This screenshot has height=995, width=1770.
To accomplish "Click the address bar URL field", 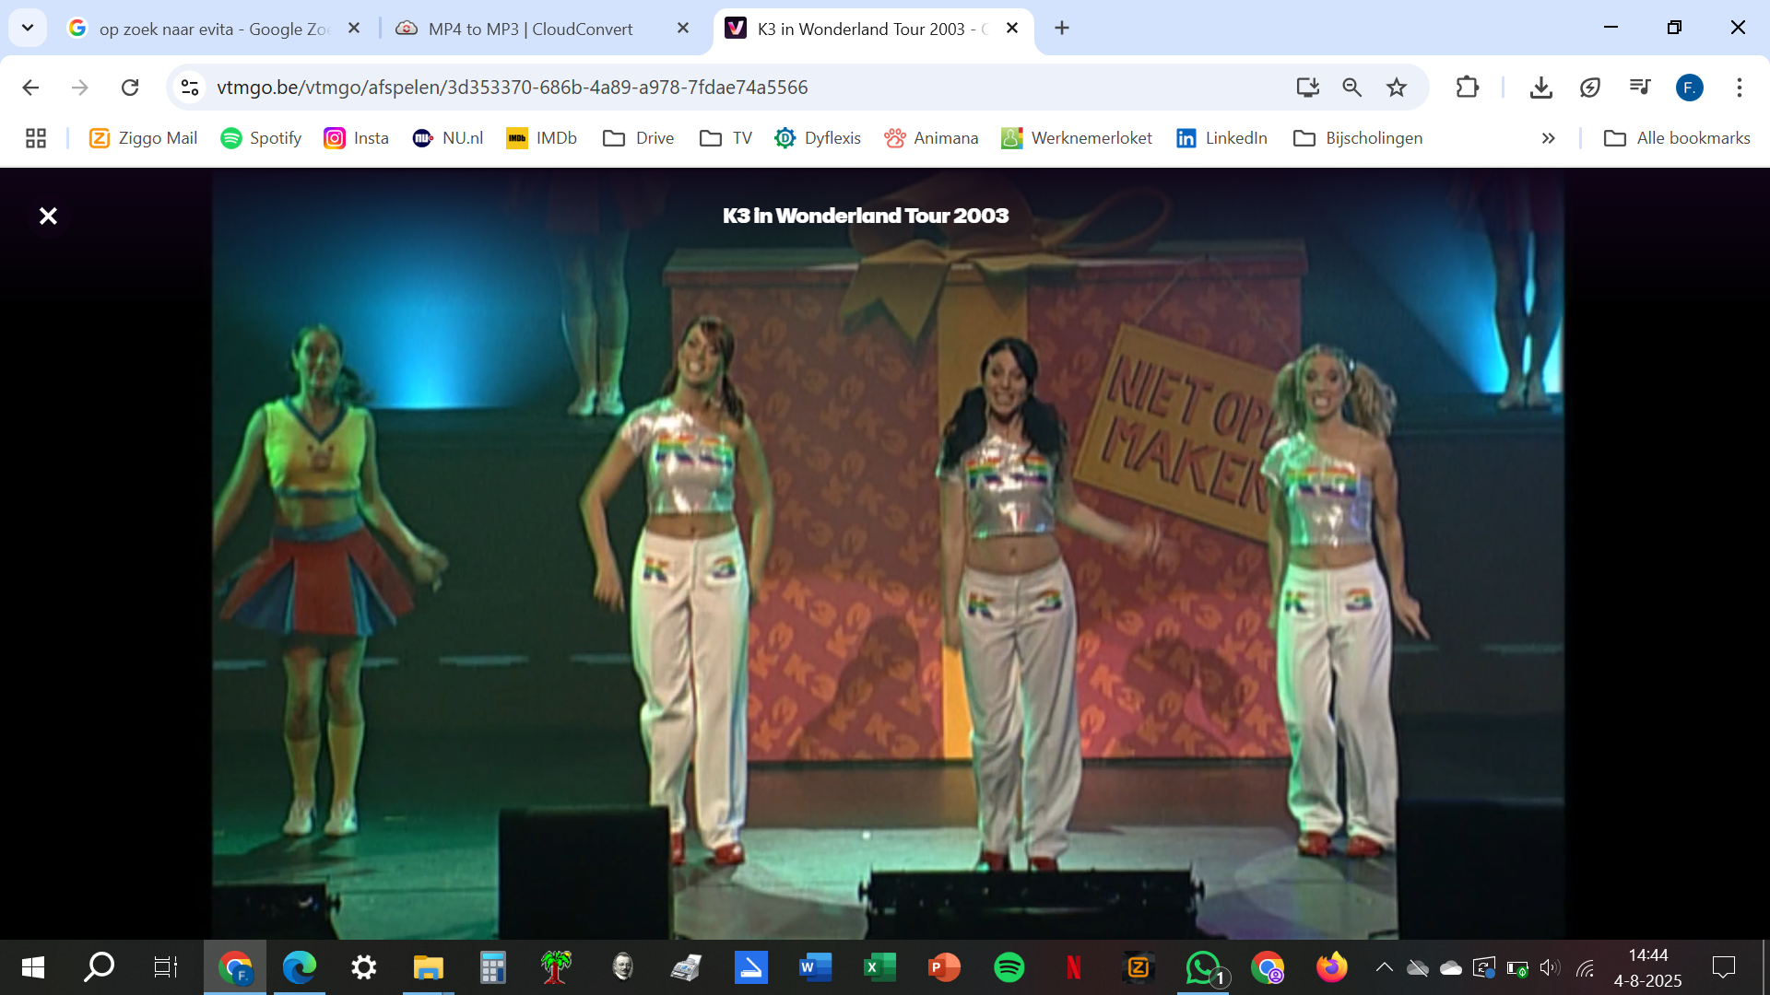I will 645,88.
